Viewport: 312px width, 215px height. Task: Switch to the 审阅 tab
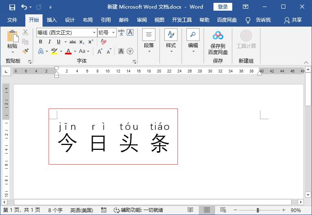(142, 20)
